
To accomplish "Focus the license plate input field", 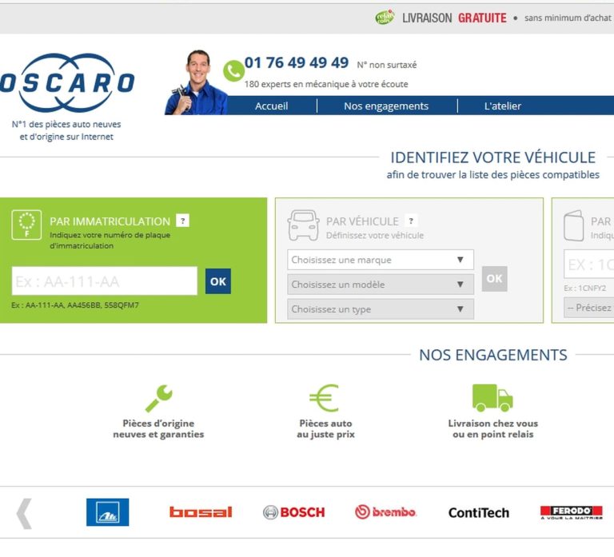I will tap(105, 281).
